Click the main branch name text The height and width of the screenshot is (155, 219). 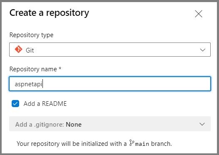[142, 144]
